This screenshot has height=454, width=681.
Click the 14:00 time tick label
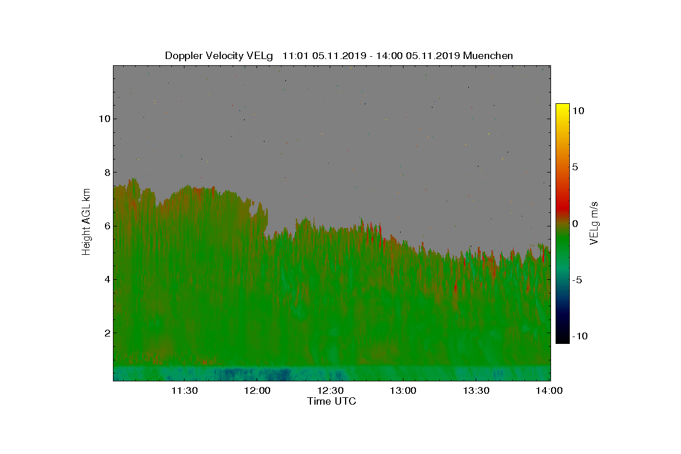click(549, 391)
